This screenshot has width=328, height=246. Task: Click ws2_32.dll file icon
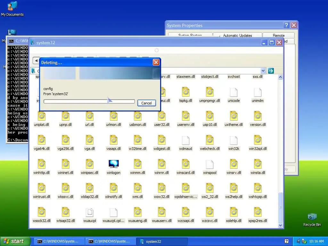coord(210,188)
